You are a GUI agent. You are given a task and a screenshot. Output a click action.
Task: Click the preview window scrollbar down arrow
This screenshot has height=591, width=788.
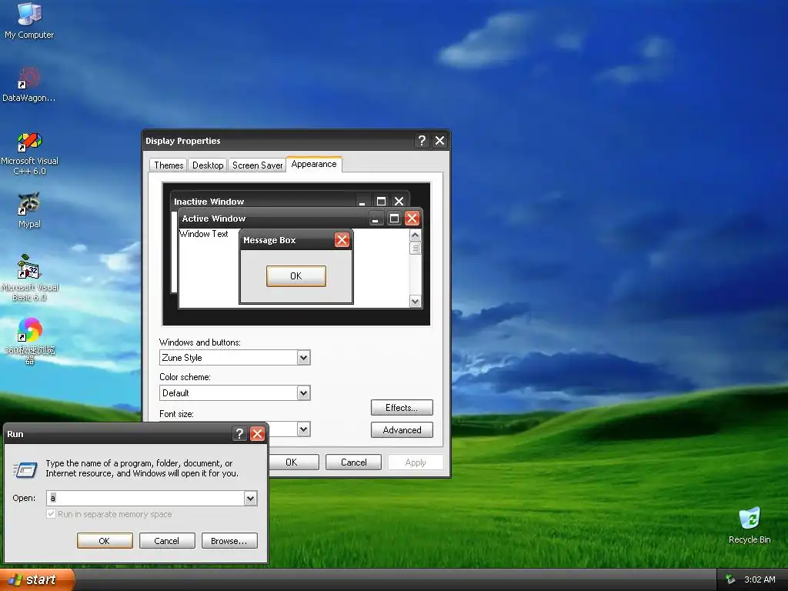(415, 302)
